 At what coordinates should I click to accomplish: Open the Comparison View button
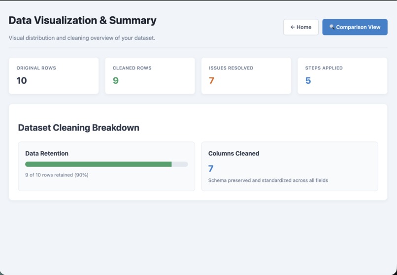(x=355, y=27)
